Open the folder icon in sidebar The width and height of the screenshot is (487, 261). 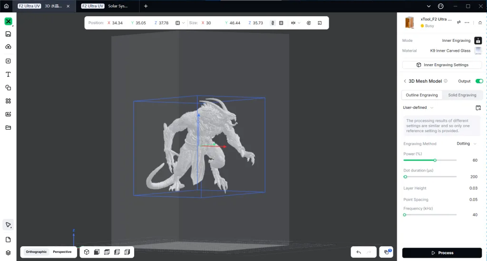[8, 127]
